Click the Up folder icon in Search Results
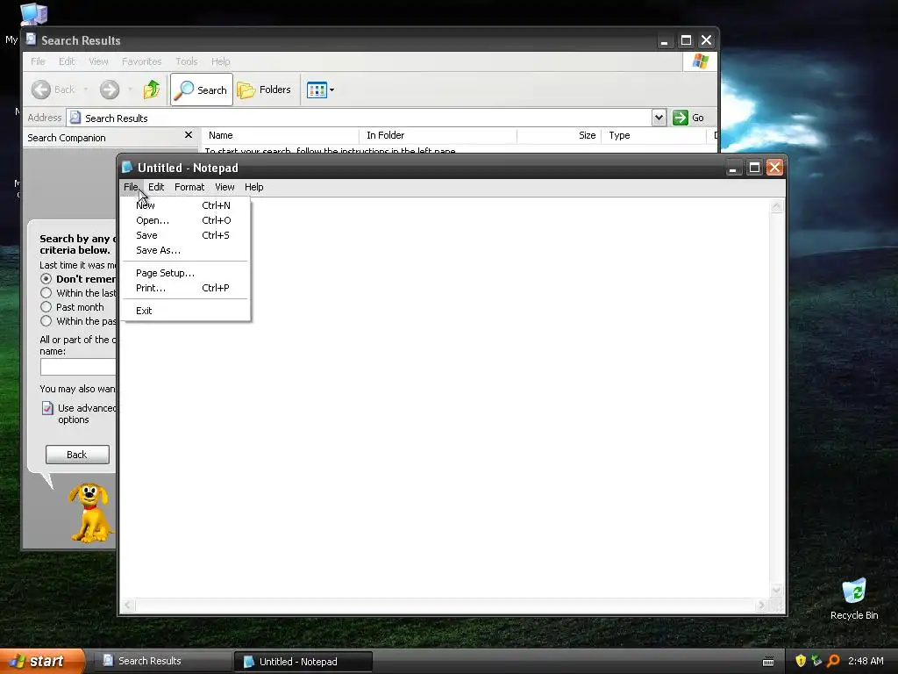Screen dimensions: 898x674 [x=152, y=90]
